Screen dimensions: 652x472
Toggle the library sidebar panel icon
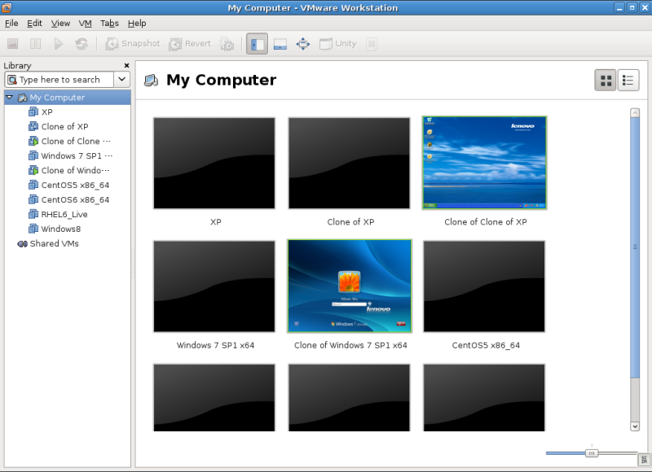click(257, 43)
